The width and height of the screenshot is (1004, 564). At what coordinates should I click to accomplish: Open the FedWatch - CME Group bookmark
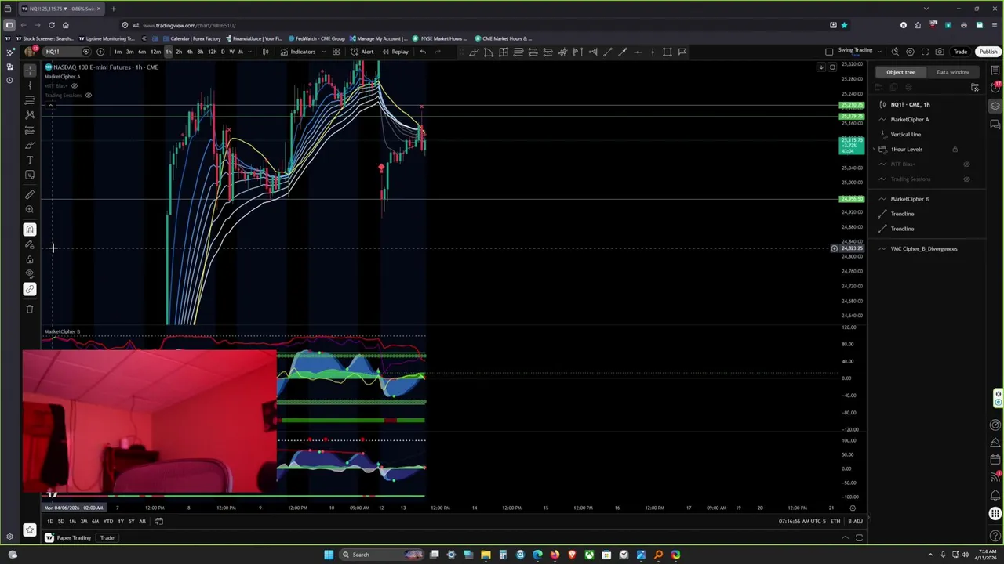point(316,38)
